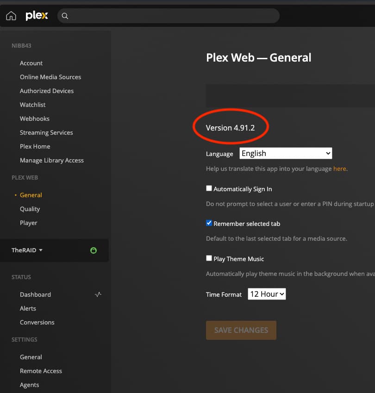The width and height of the screenshot is (375, 393).
Task: Open Remote Access settings
Action: 41,371
